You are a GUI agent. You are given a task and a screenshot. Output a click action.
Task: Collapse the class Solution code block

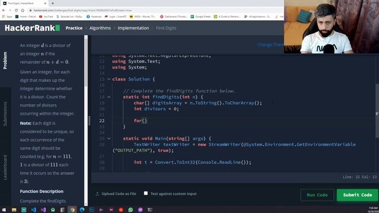(109, 79)
